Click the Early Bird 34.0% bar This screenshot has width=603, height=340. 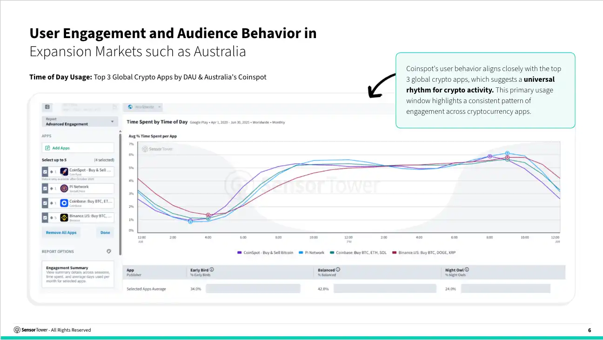(x=253, y=289)
